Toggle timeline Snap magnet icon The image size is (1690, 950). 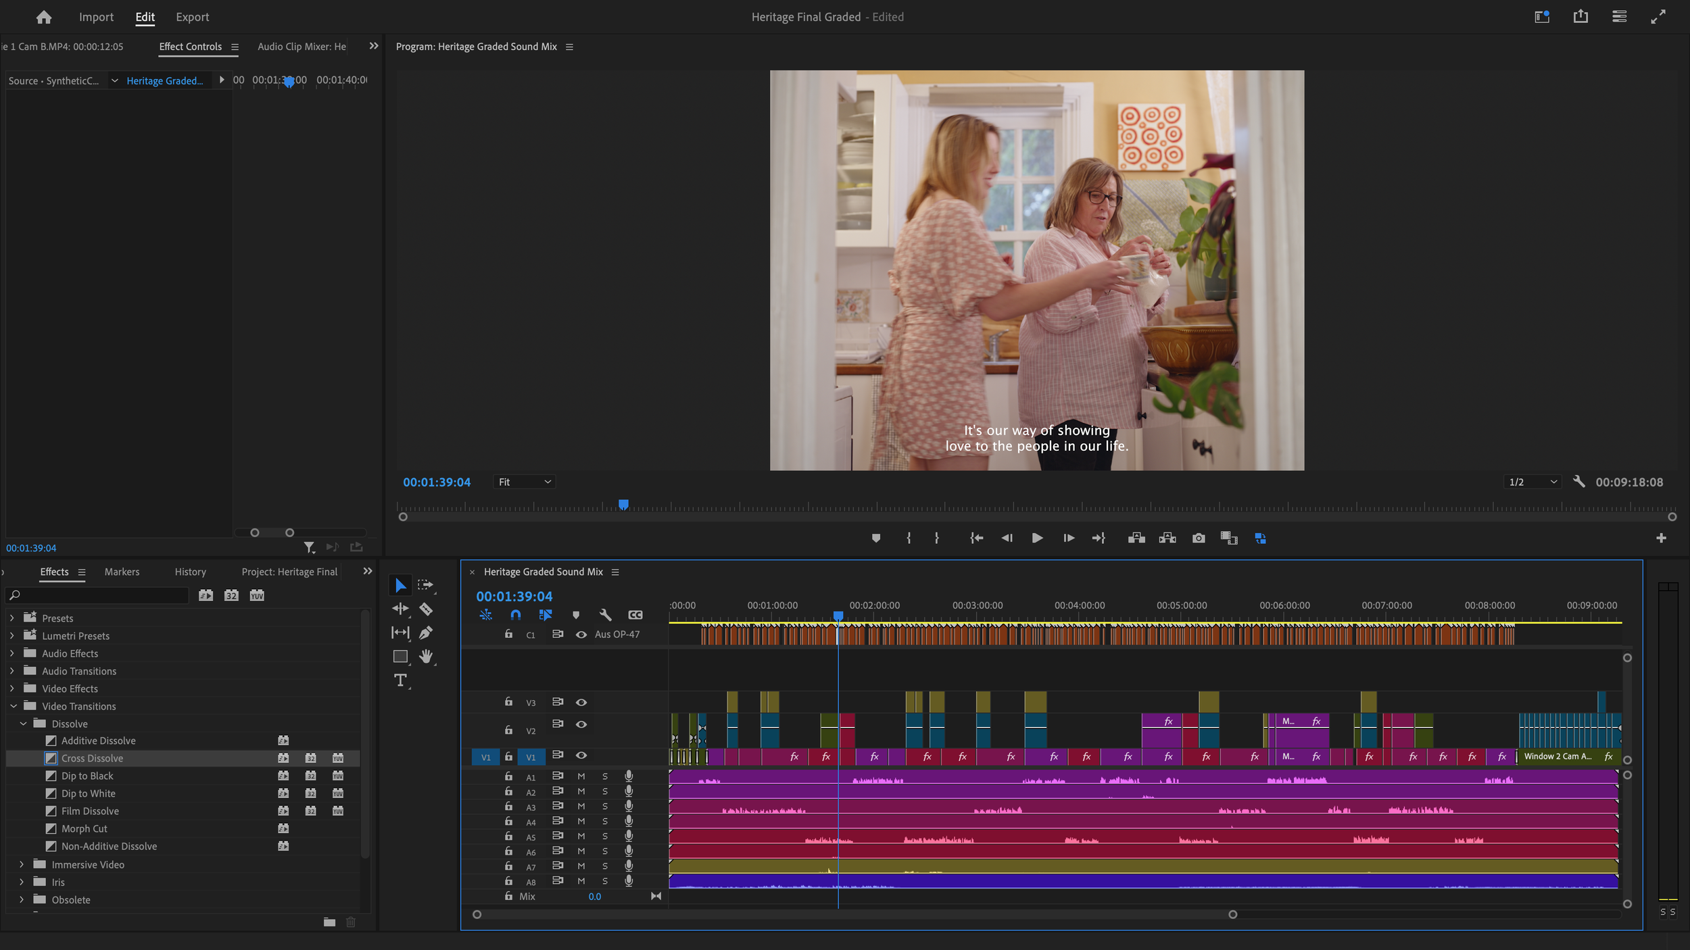pos(516,615)
